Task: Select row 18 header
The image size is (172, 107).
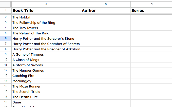Action: 6,102
